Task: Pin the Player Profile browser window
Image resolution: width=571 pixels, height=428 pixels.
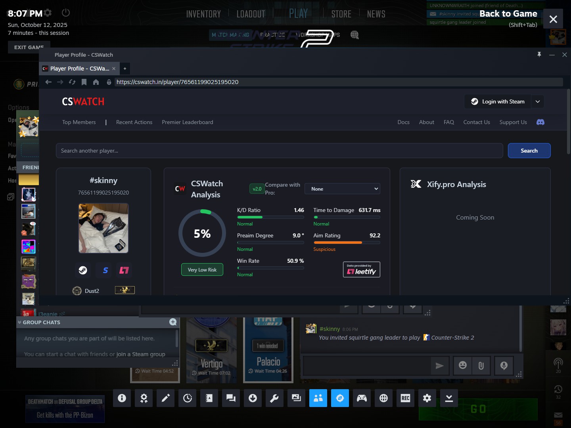Action: click(x=539, y=55)
